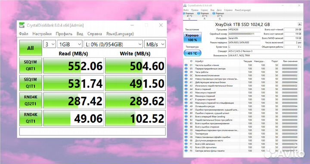Click status dot for attribute A5 maximum erases
The image size is (310, 164).
pos(186,93)
